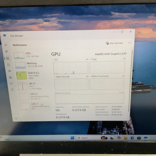Screen dimensions: 156x156
Task: Open the Startup apps sidebar icon
Action: point(9,71)
